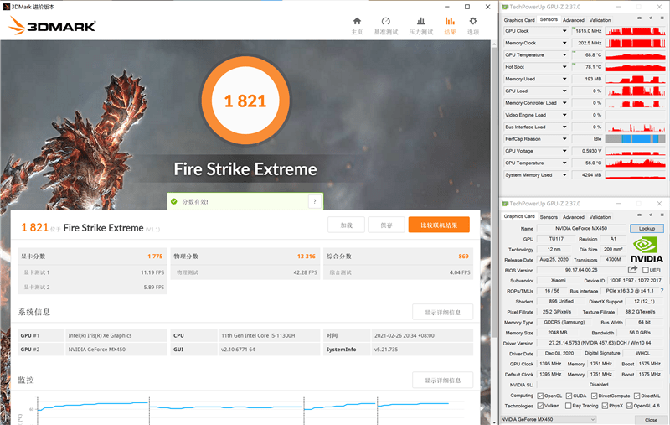Open the benchmarks (基准测试) gauge icon

[x=386, y=21]
